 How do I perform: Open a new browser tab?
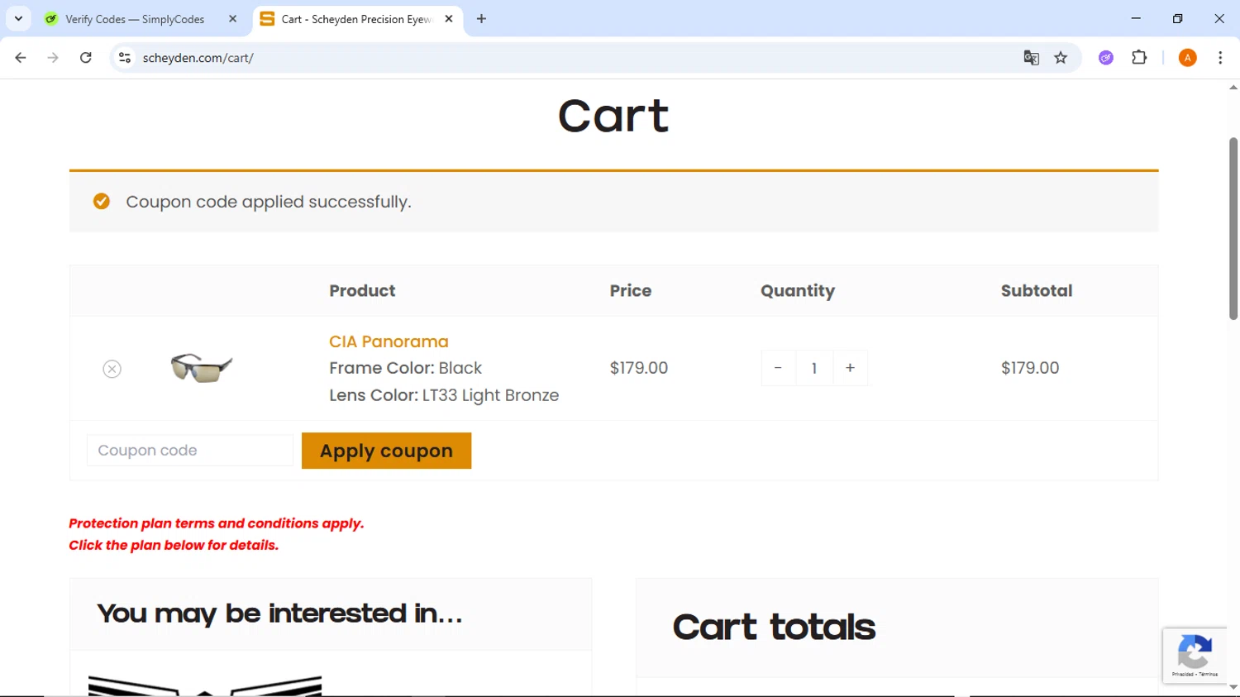tap(481, 18)
